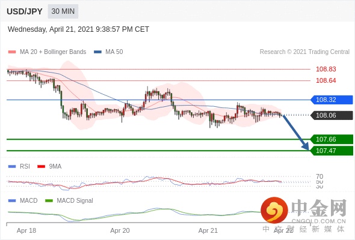355x240 pixels.
Task: Click the 9MA legend label
Action: tap(55, 166)
